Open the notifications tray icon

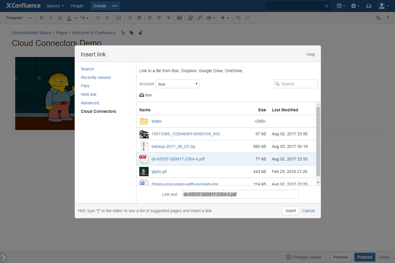[369, 6]
